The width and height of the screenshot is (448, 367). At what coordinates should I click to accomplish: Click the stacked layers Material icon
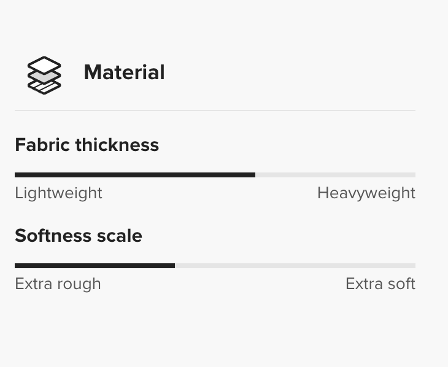[44, 74]
